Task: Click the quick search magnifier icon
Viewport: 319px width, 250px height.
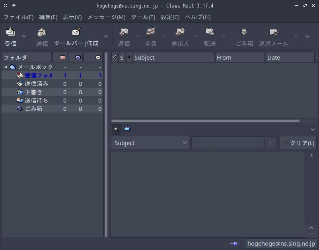Action: [117, 130]
